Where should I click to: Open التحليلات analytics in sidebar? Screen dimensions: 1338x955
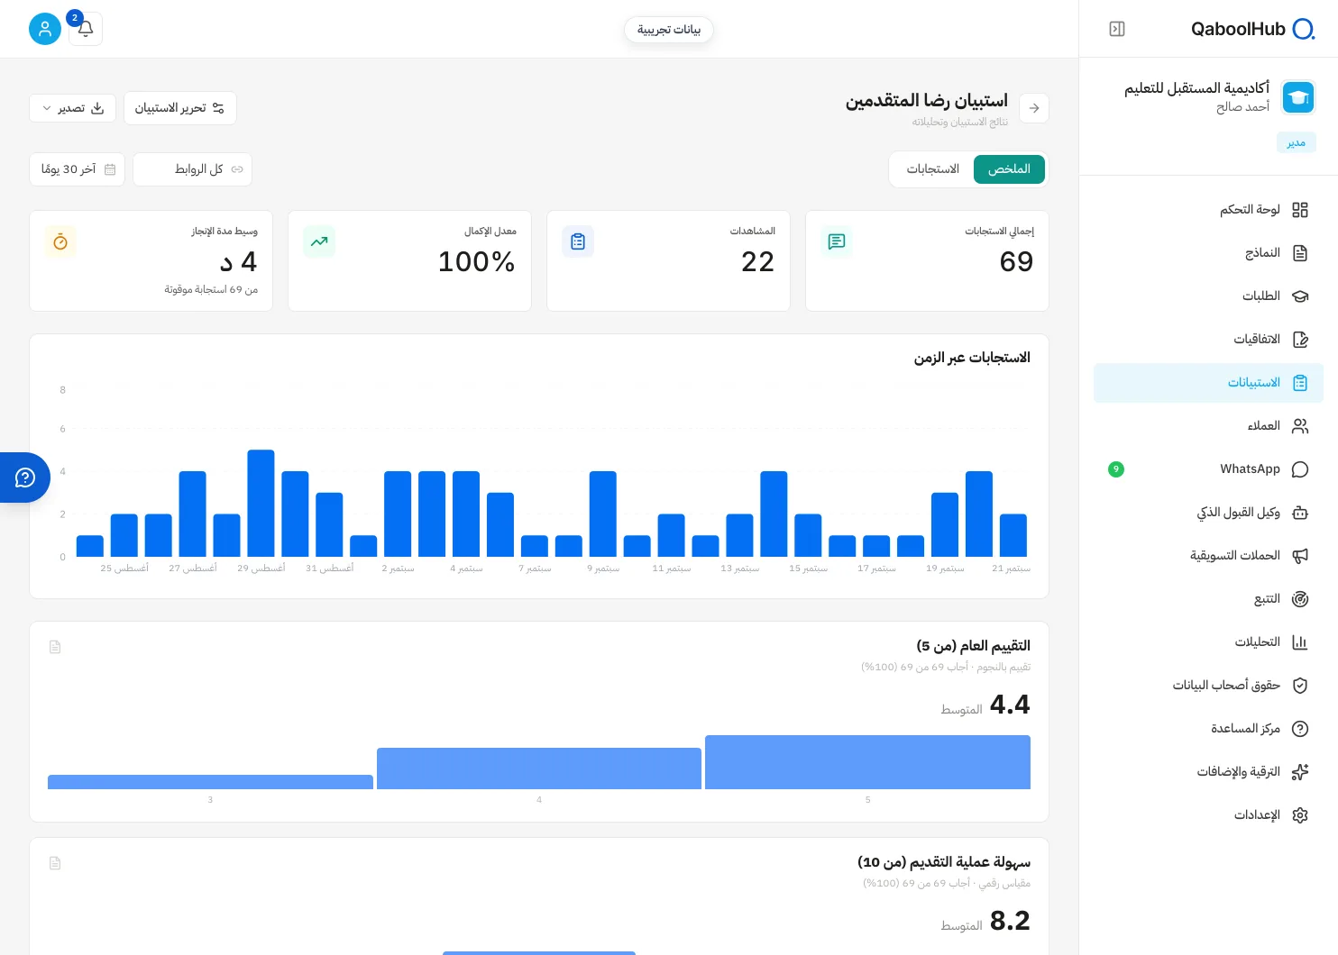(x=1208, y=642)
